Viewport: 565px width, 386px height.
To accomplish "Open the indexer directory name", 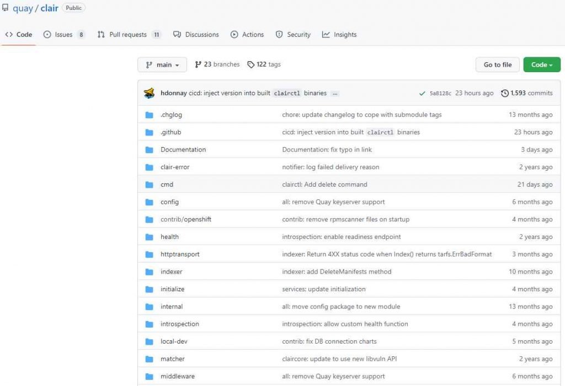I will tap(172, 271).
